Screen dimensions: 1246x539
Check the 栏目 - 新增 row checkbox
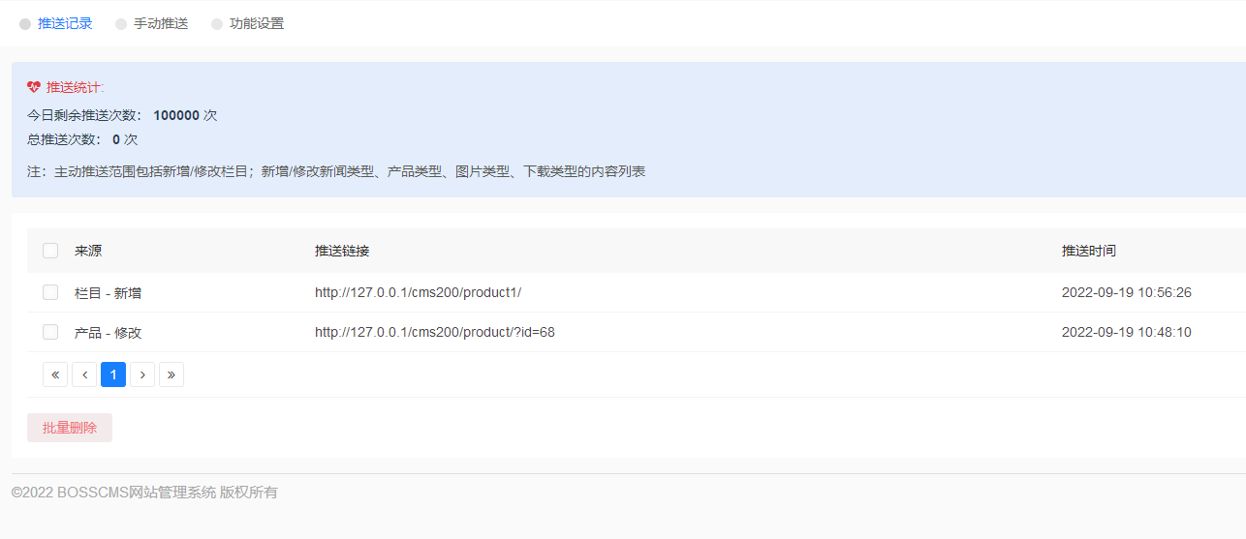point(50,292)
